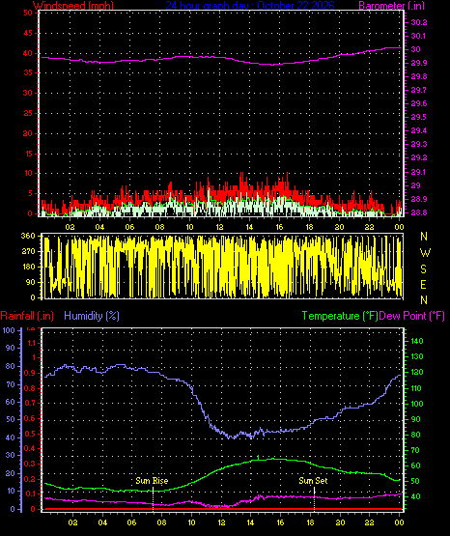Image resolution: width=450 pixels, height=536 pixels.
Task: Click the '24 hour graph day : October 22 2026' title
Action: pos(250,6)
